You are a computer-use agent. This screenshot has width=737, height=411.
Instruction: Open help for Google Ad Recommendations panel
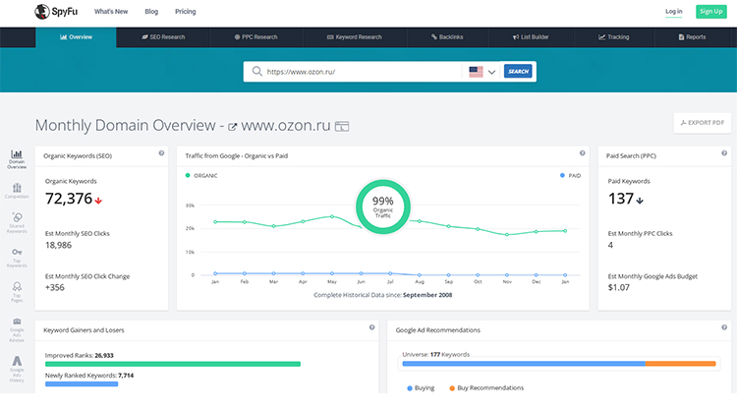pyautogui.click(x=724, y=327)
